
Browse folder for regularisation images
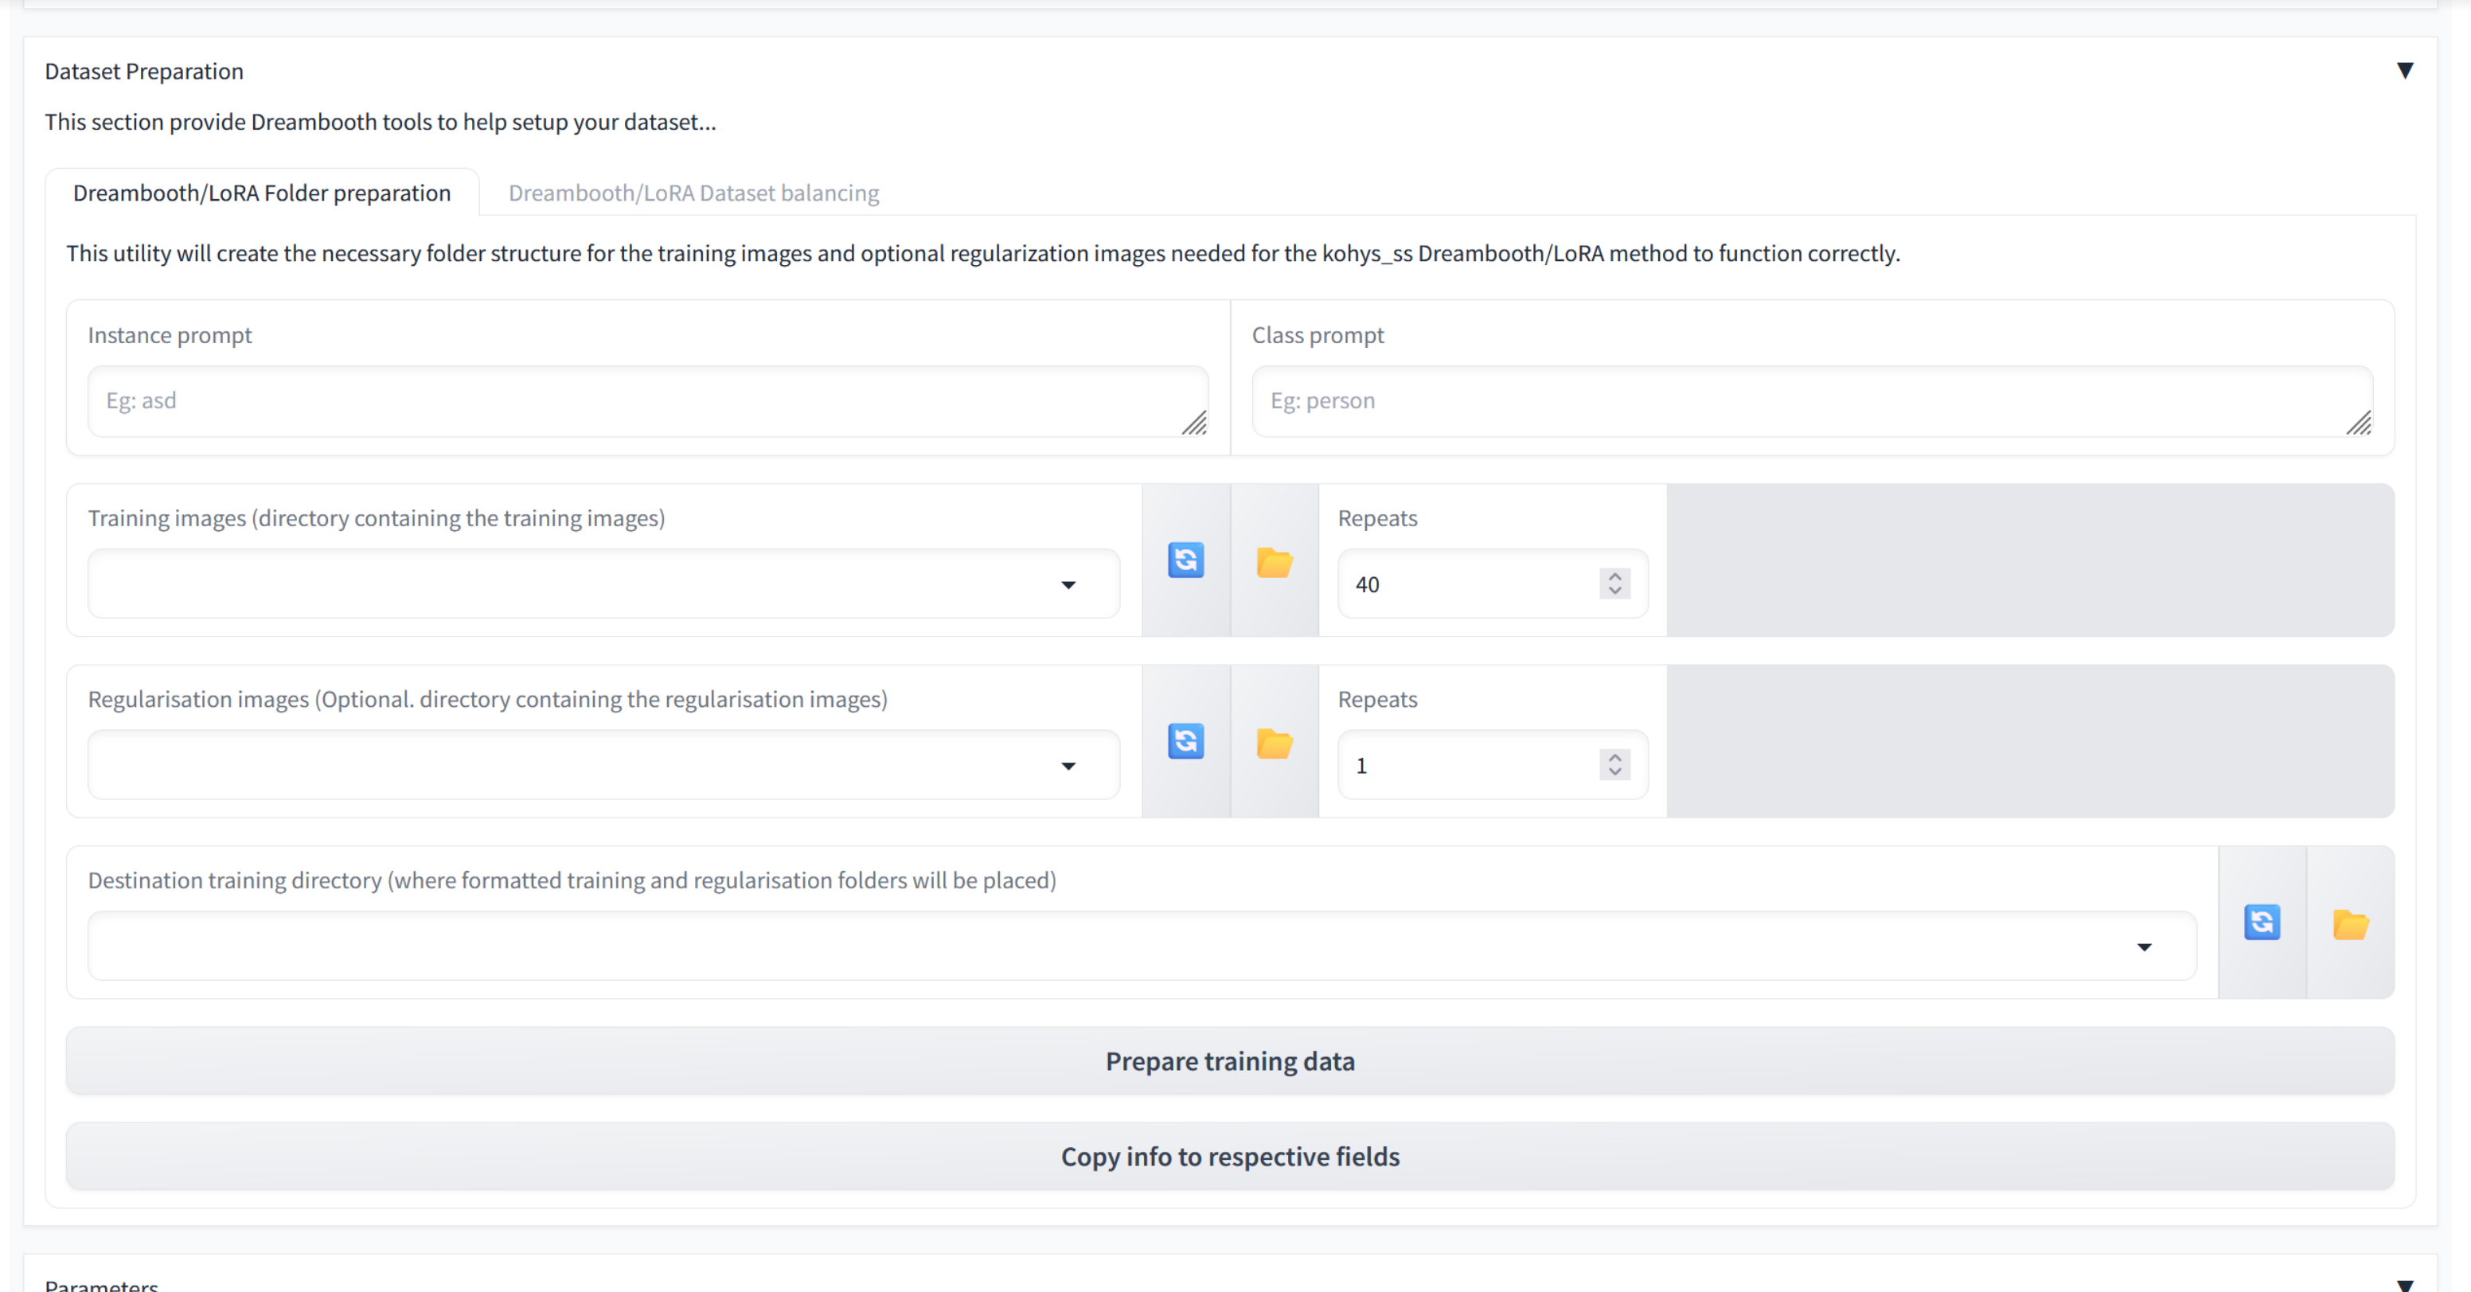1275,743
